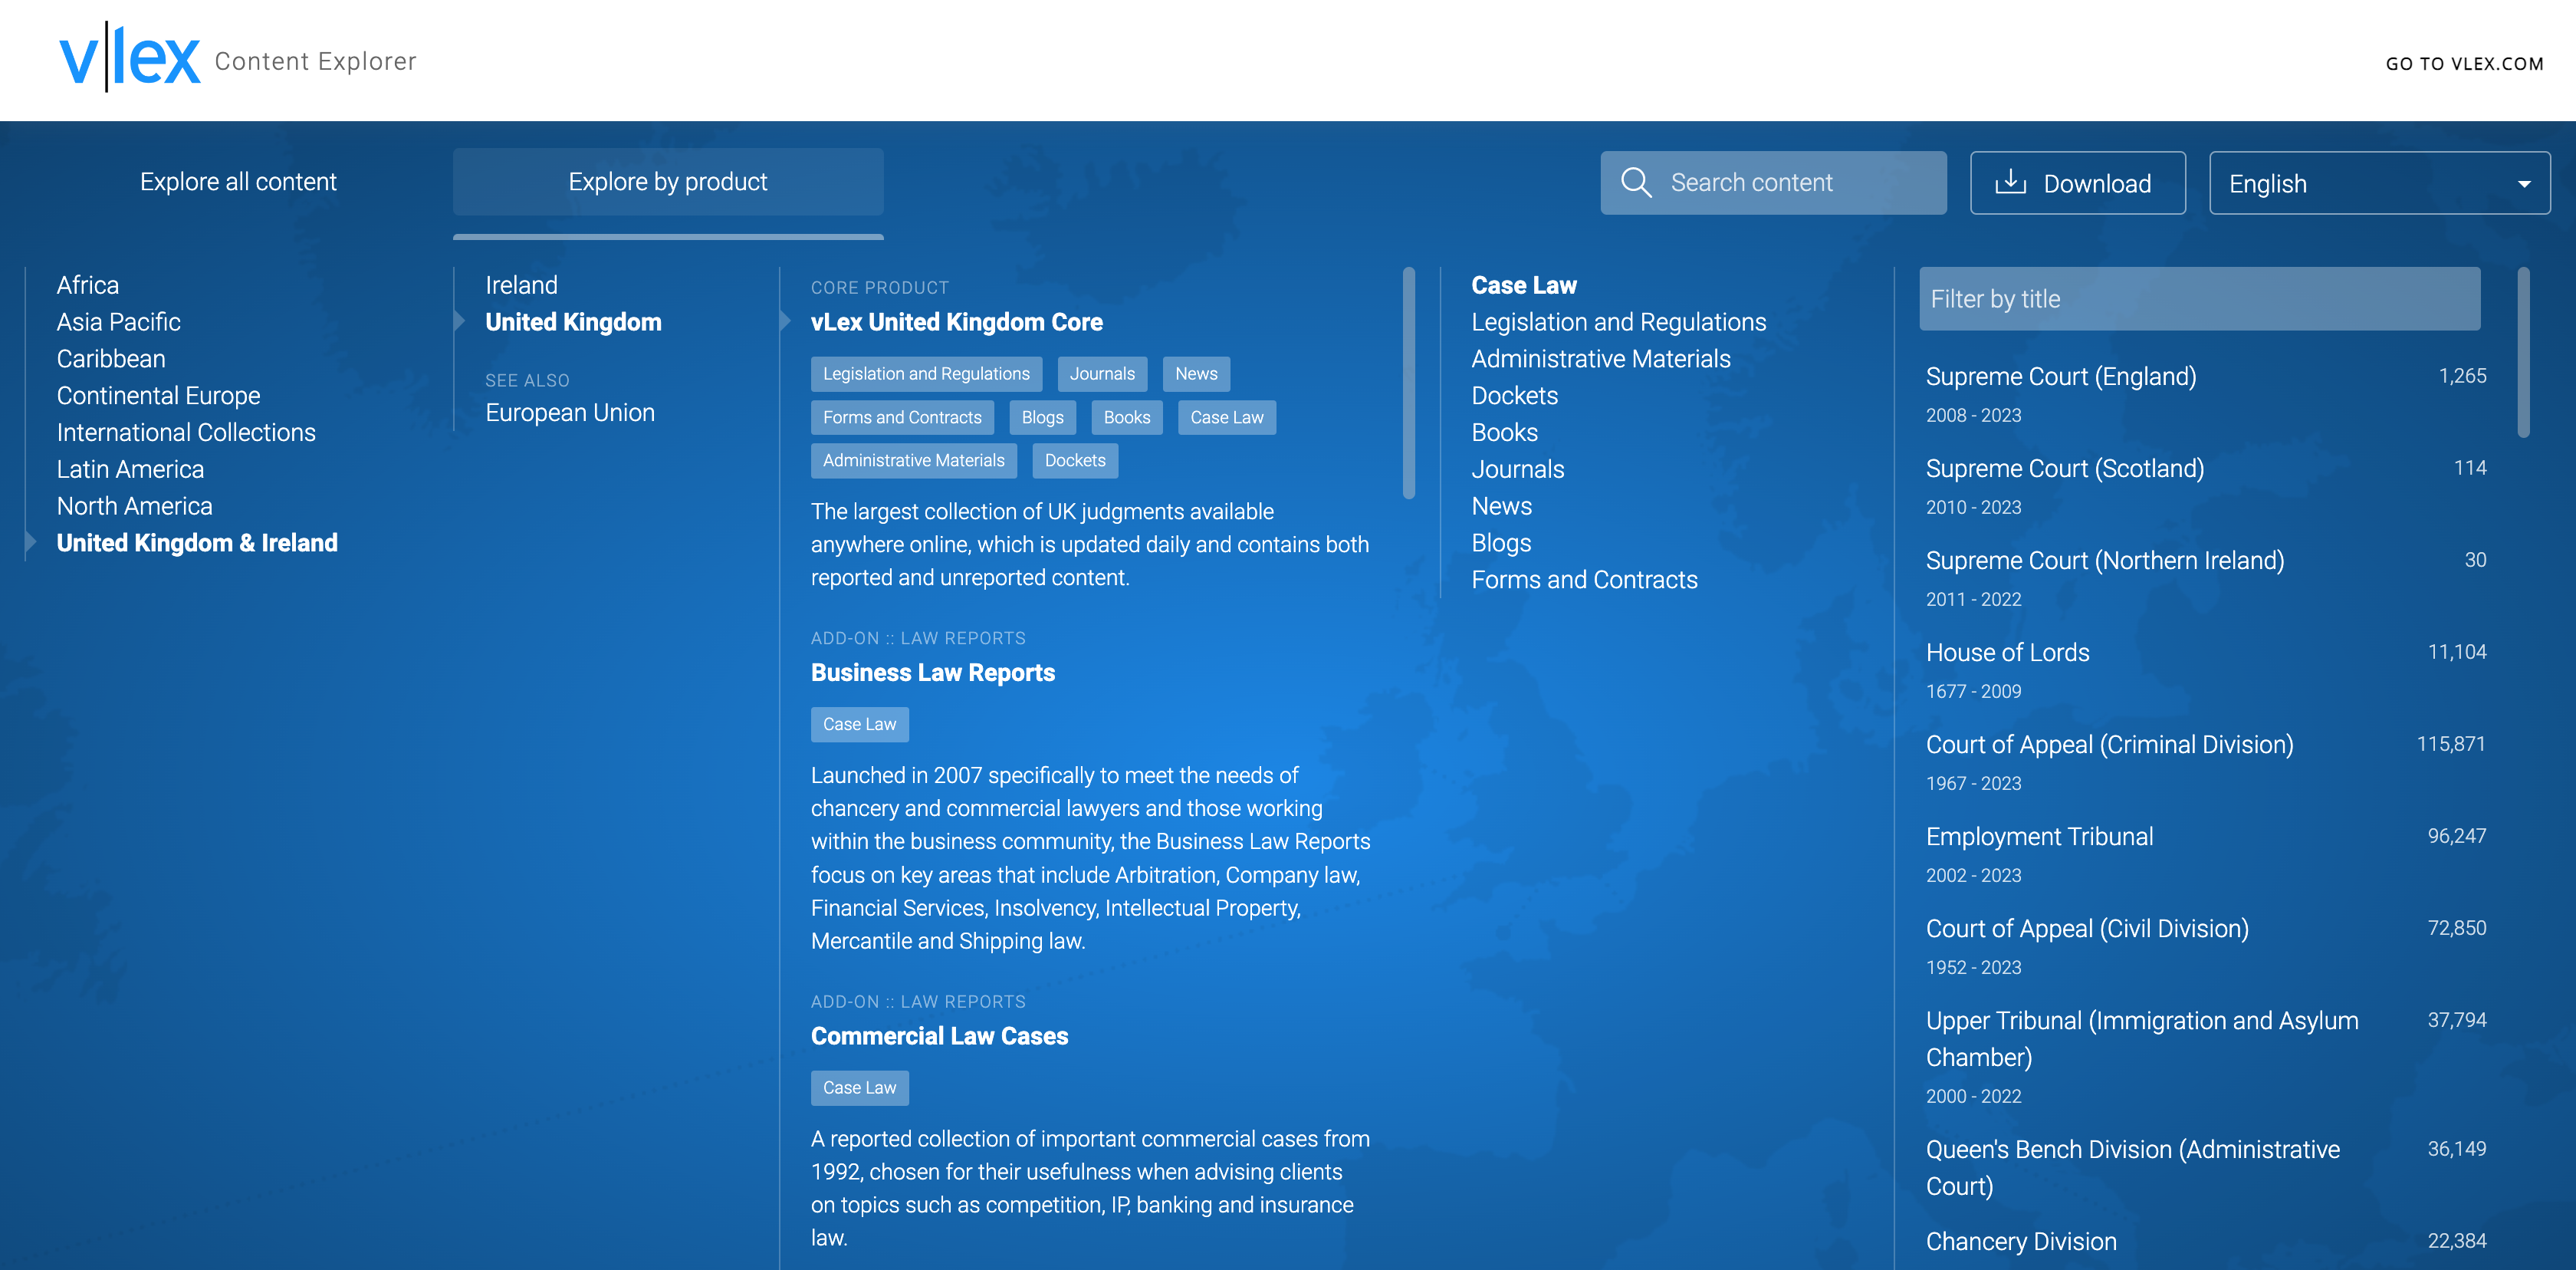Viewport: 2576px width, 1270px height.
Task: Switch to Explore all content tab
Action: pos(238,182)
